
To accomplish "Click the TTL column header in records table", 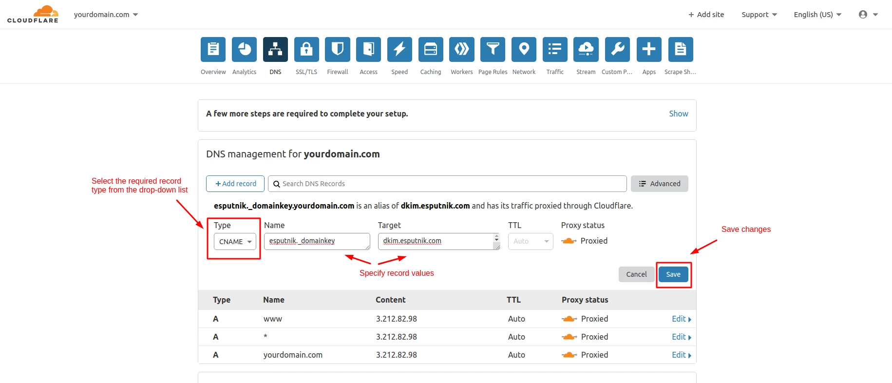I will click(513, 300).
